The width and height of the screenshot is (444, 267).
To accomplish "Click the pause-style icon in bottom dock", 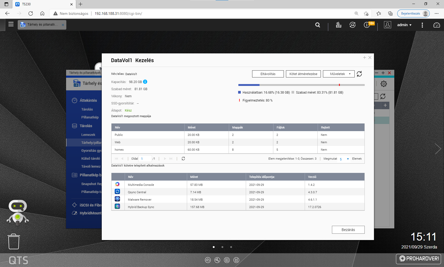I will (x=227, y=260).
